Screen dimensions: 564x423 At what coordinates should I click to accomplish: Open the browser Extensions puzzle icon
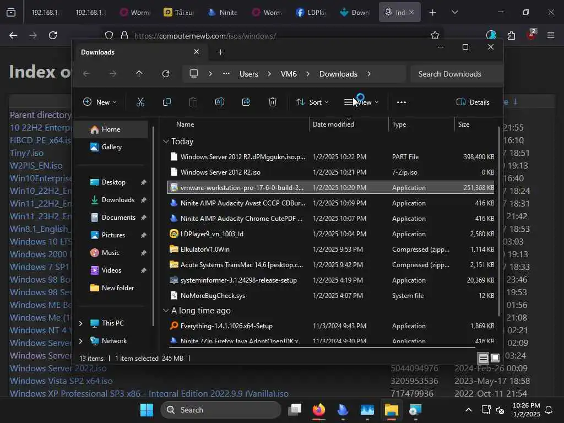[x=511, y=35]
